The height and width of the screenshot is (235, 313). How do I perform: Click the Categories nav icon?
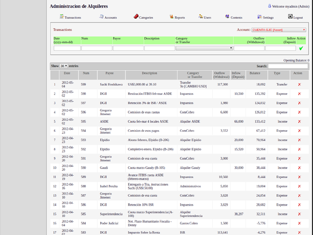[136, 16]
